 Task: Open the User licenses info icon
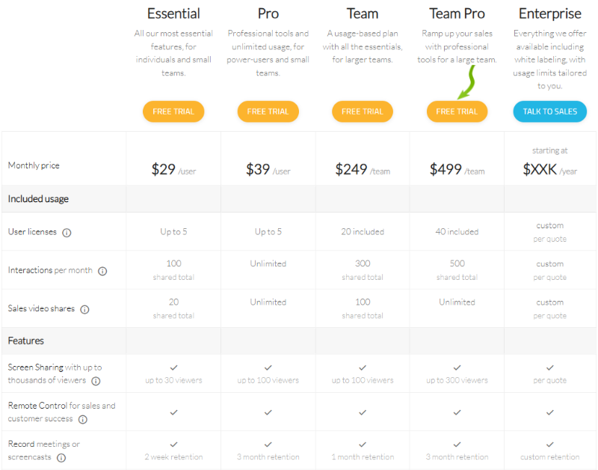coord(67,233)
